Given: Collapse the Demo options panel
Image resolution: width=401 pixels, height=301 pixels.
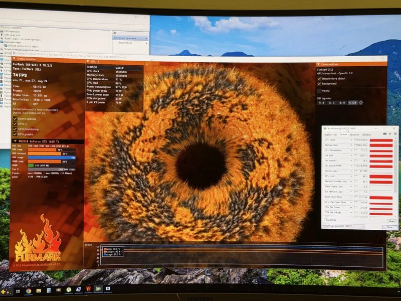Looking at the screenshot, I should (318, 64).
